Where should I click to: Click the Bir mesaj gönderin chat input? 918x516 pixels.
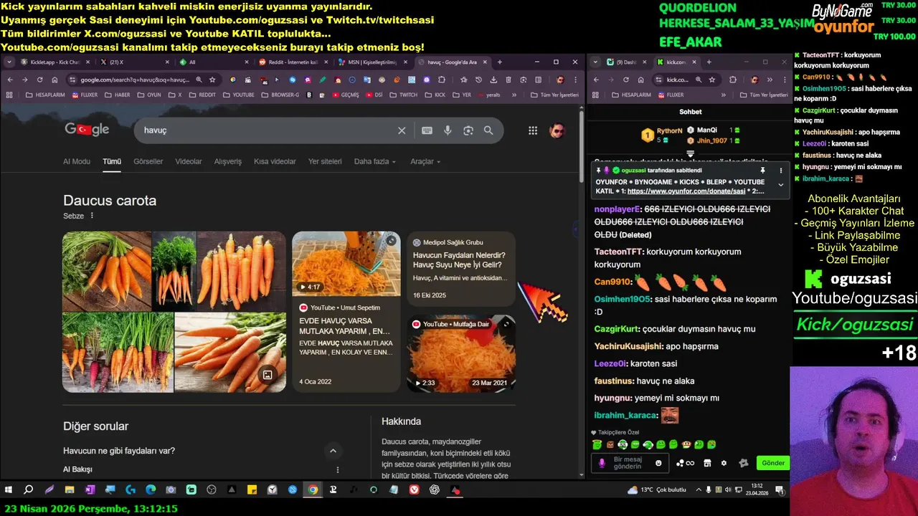coord(630,463)
